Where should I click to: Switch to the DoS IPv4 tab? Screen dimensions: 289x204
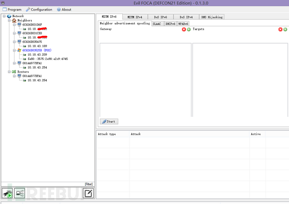186,17
